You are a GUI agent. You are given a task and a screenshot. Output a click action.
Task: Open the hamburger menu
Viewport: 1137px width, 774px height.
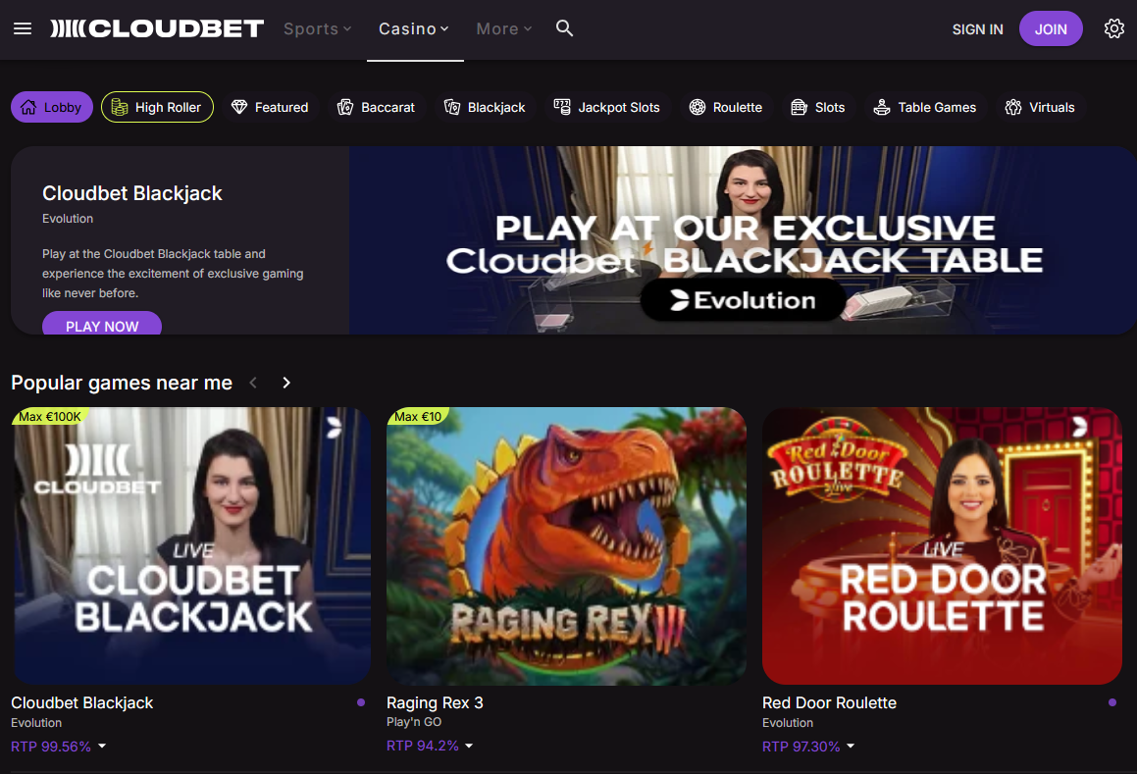(23, 28)
